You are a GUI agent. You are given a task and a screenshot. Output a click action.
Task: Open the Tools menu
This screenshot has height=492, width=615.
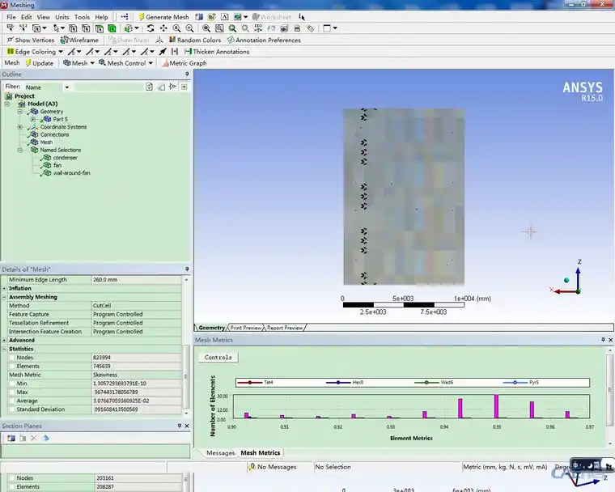(82, 17)
